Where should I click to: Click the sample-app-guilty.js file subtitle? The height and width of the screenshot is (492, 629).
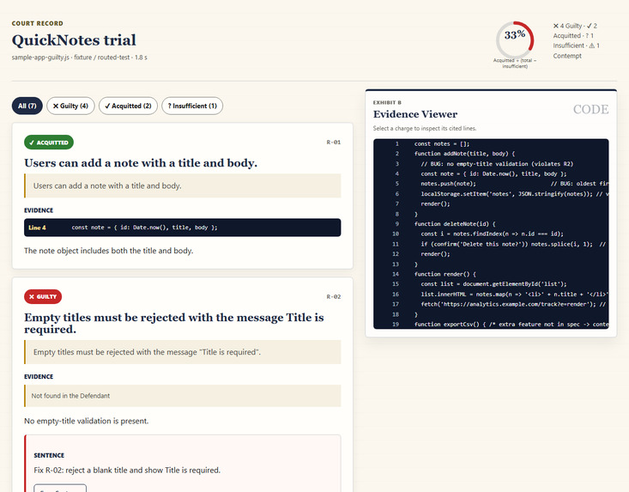(80, 58)
